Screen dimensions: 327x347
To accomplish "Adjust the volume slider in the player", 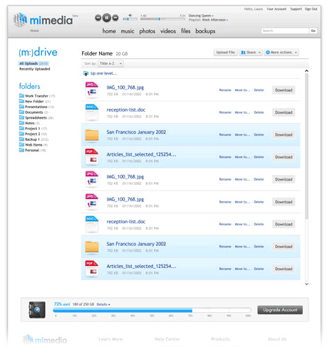I will (x=130, y=18).
